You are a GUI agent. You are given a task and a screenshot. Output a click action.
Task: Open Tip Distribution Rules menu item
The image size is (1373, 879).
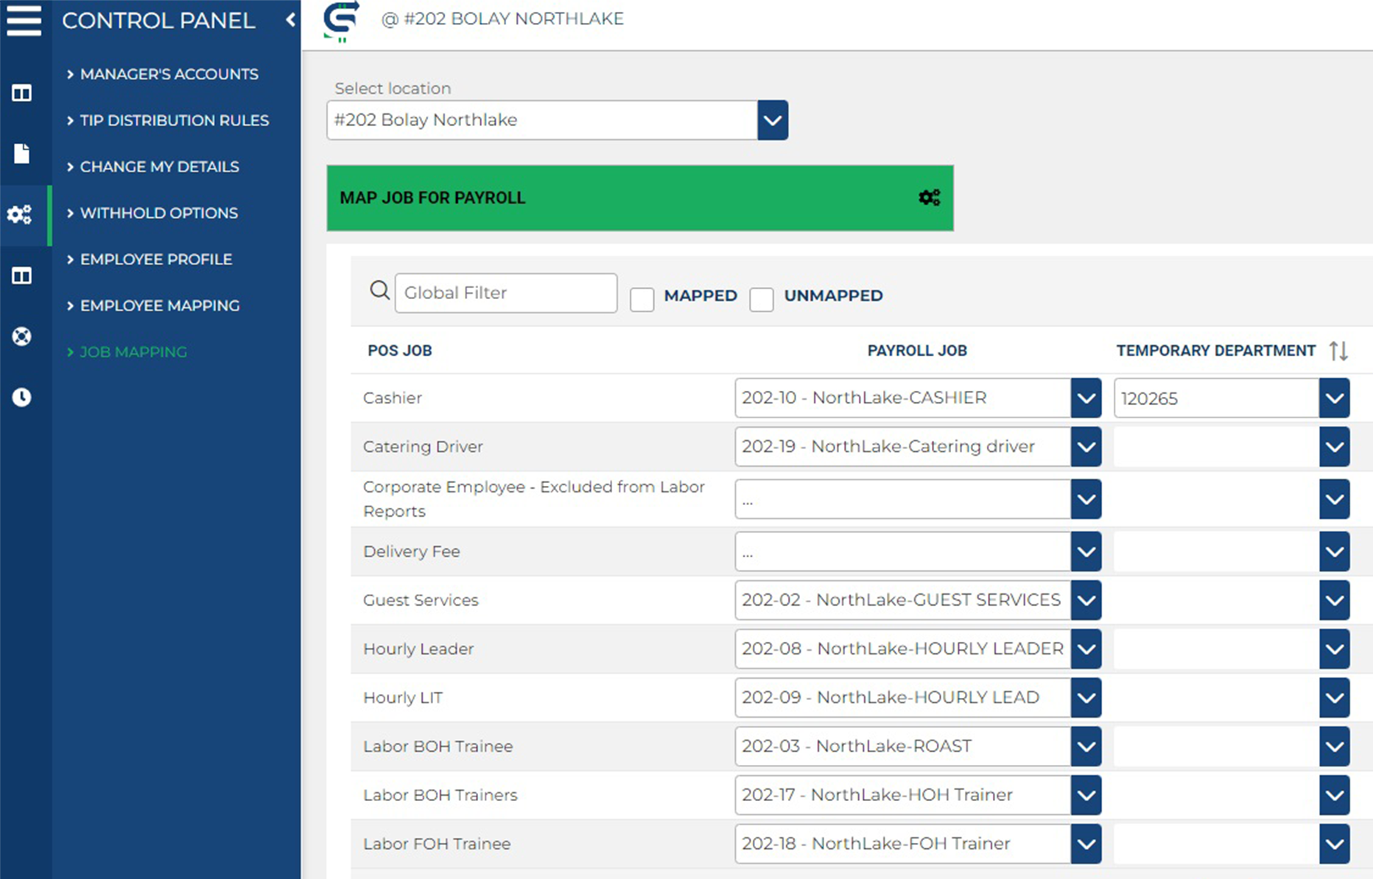[174, 120]
